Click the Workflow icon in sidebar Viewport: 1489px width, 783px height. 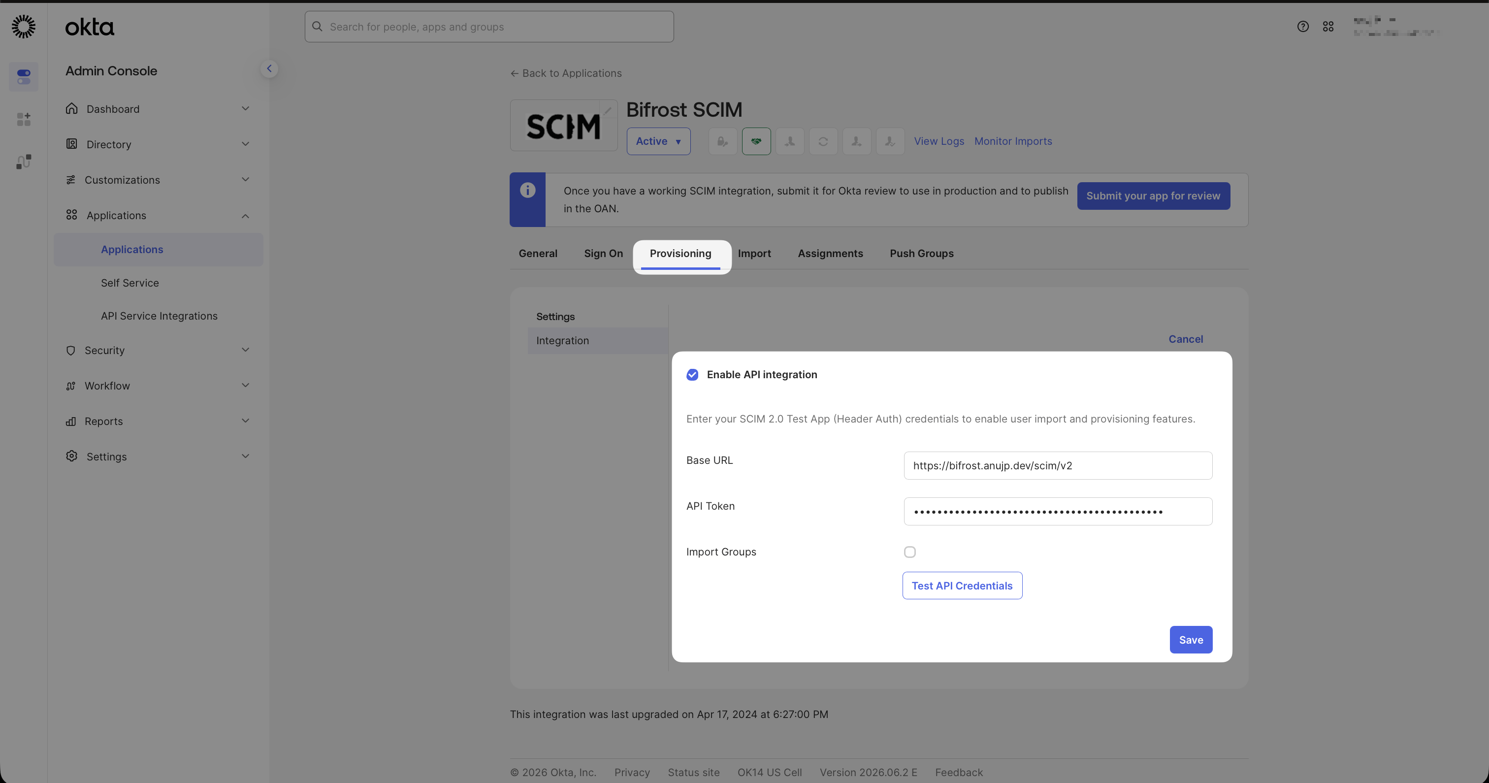point(70,386)
